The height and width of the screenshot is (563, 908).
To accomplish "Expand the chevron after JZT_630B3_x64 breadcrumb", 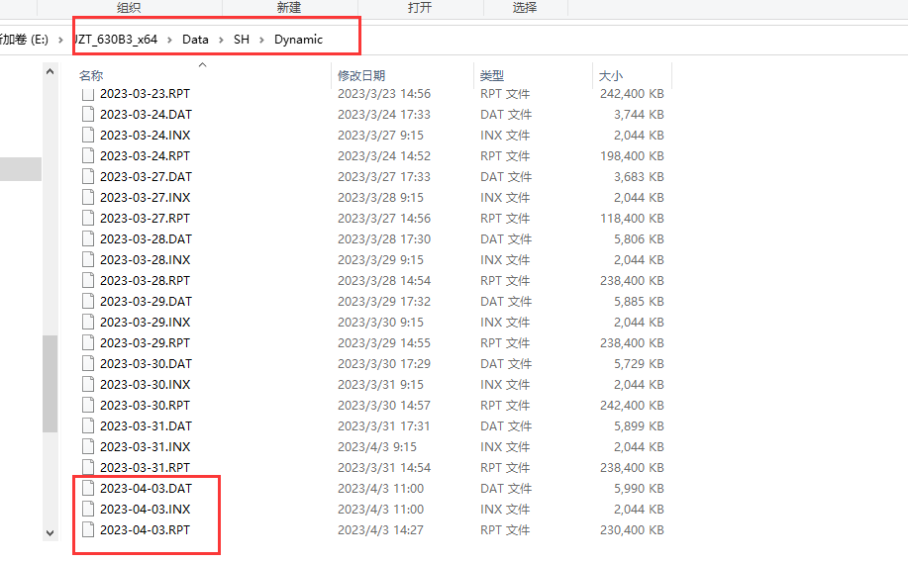I will (169, 40).
